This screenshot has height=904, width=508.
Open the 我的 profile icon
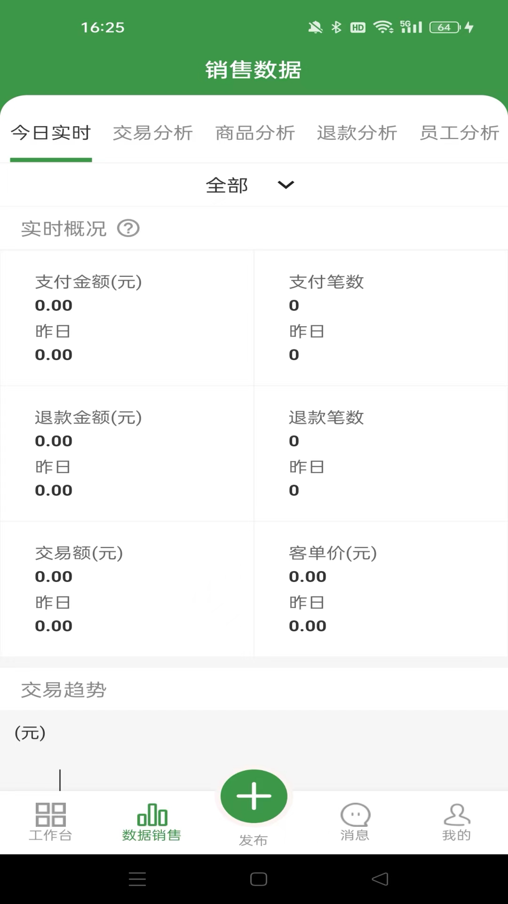(x=457, y=819)
